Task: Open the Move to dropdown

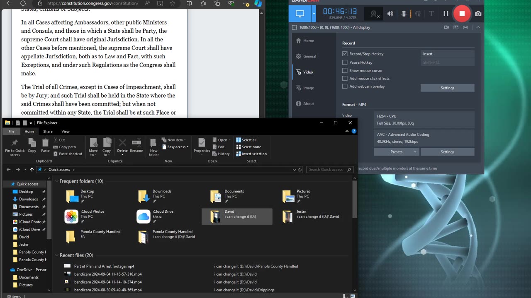Action: (93, 147)
